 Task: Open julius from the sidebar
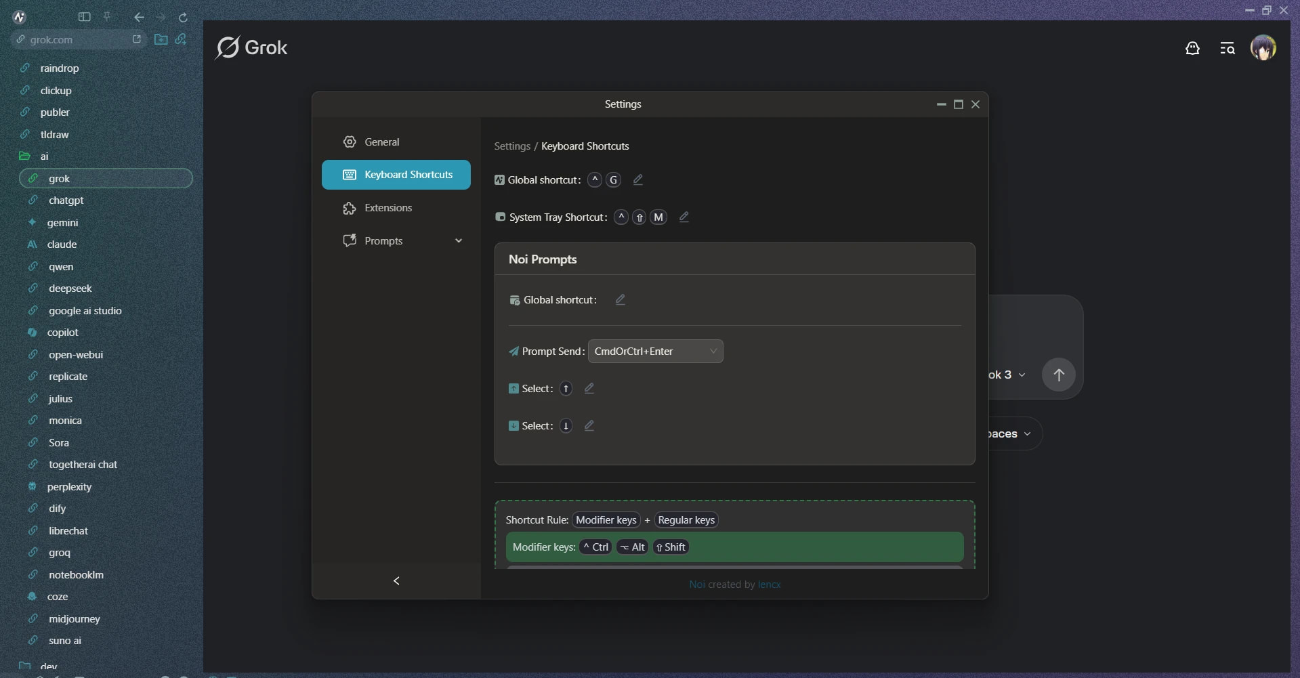60,399
